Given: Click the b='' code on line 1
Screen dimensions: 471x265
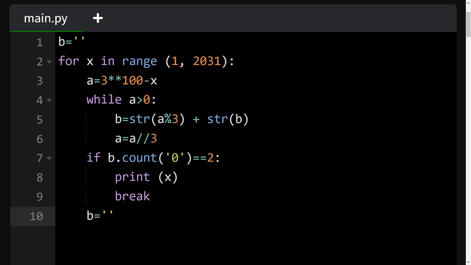Looking at the screenshot, I should tap(72, 42).
